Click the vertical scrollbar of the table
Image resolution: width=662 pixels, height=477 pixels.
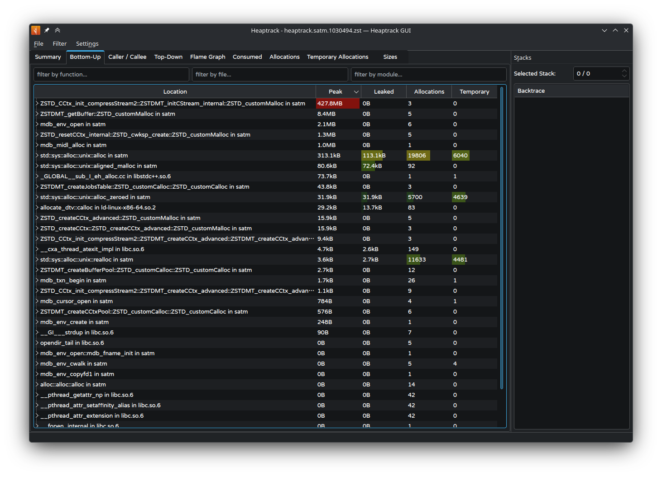502,238
